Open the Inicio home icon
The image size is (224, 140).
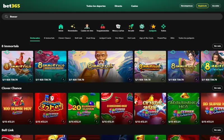(61, 27)
